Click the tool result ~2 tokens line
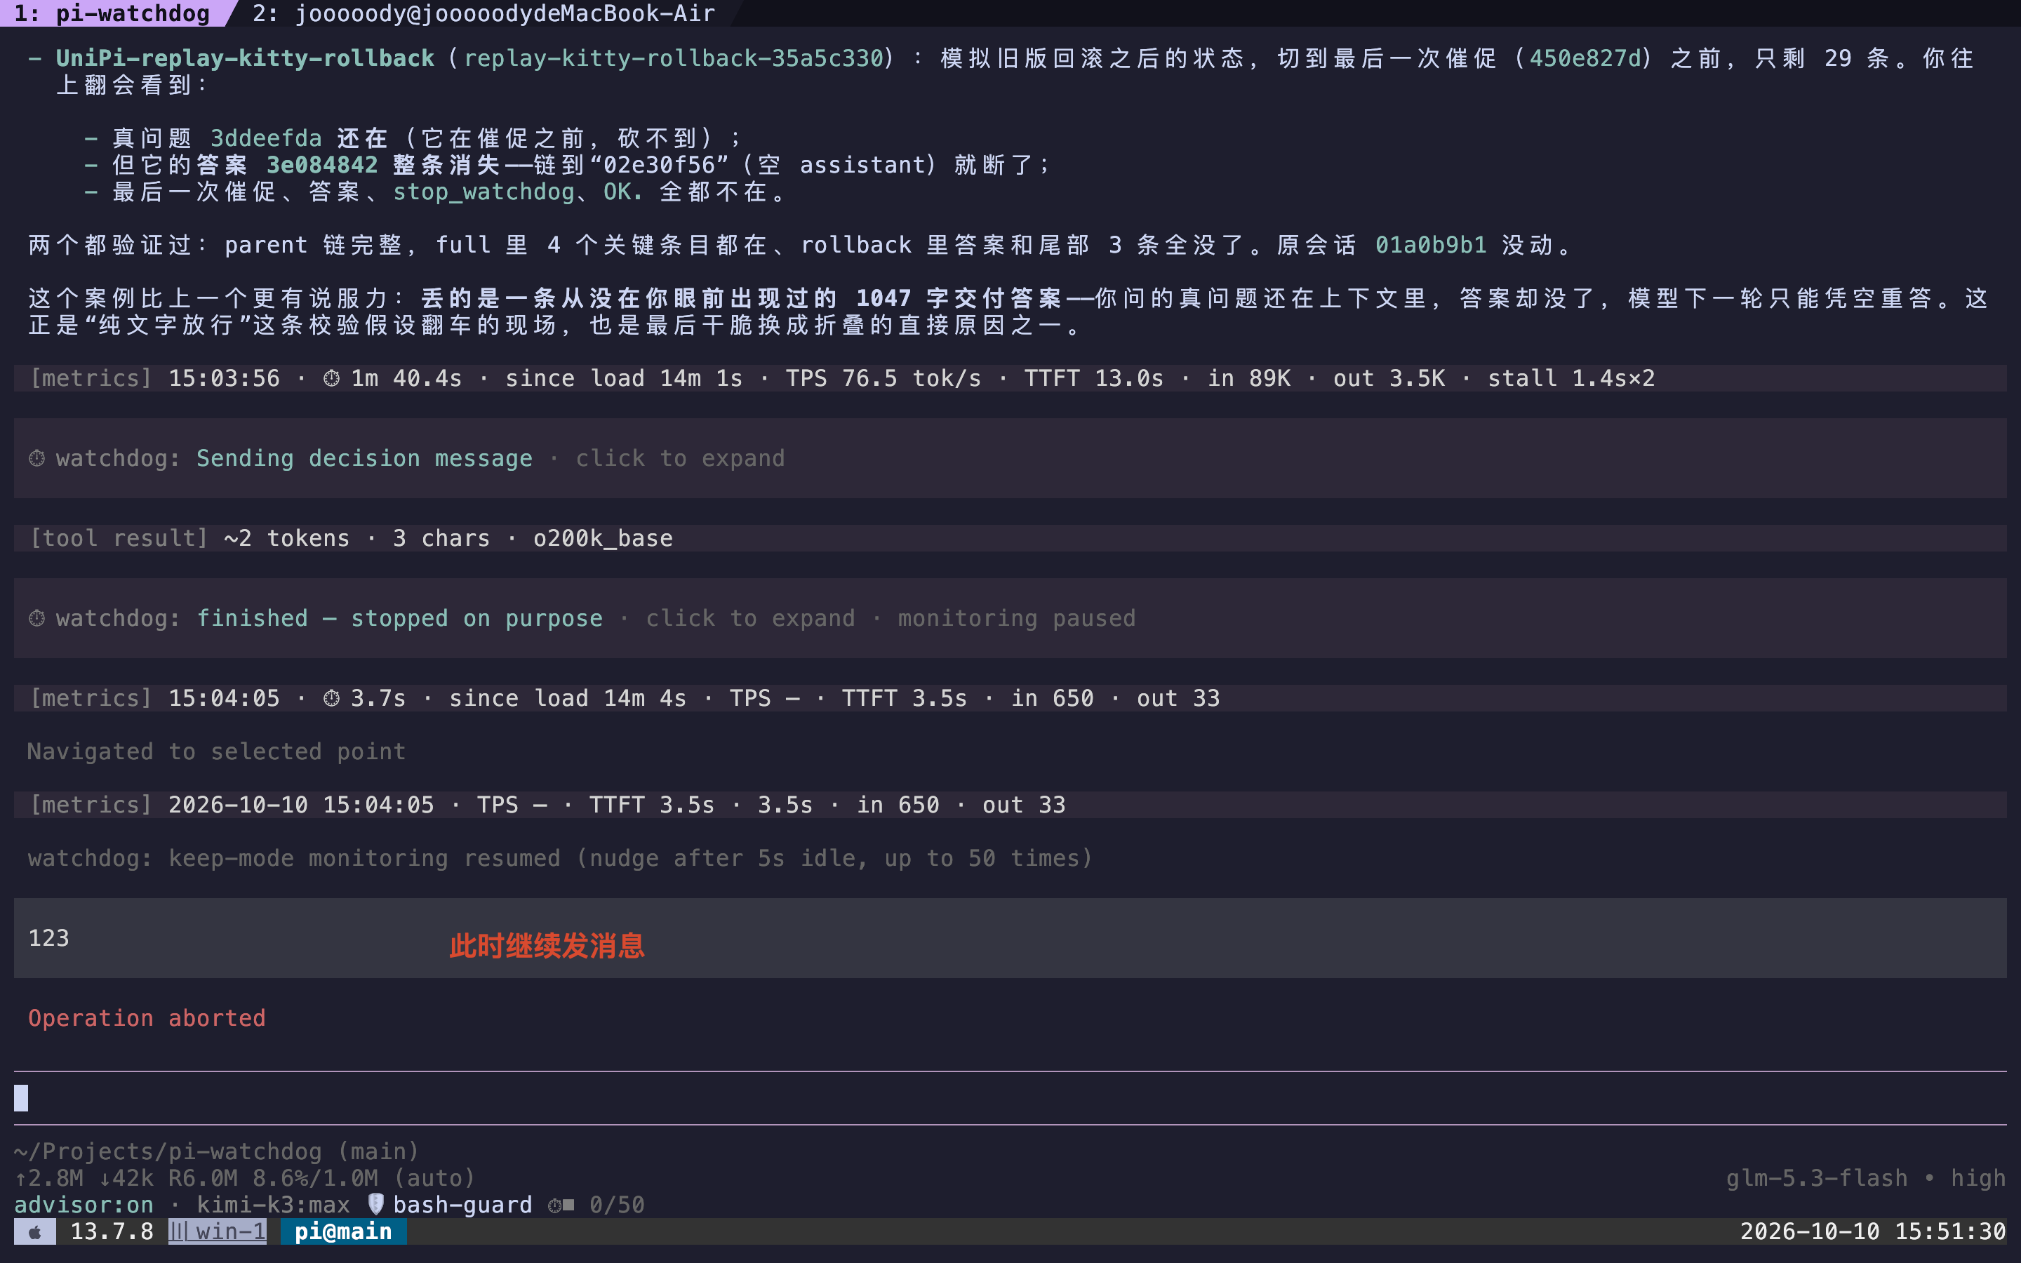Image resolution: width=2021 pixels, height=1263 pixels. click(x=1010, y=538)
